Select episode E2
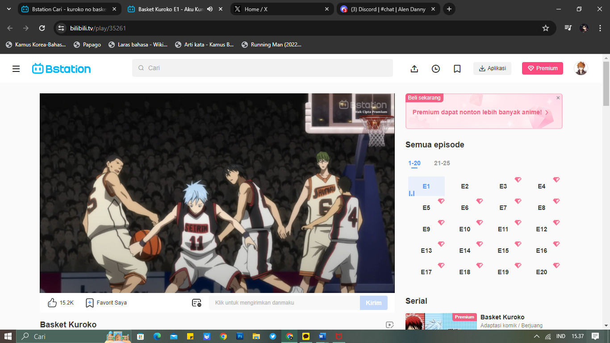Image resolution: width=610 pixels, height=343 pixels. click(465, 186)
